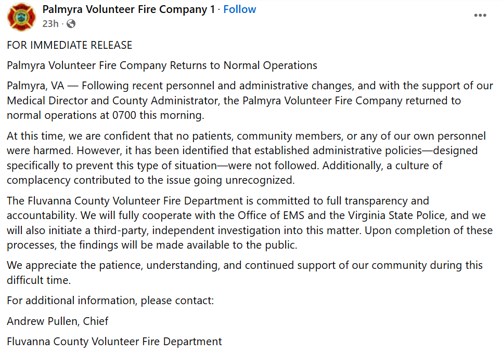The image size is (502, 354).
Task: Click the 'For additional information, please contact' line
Action: click(110, 301)
